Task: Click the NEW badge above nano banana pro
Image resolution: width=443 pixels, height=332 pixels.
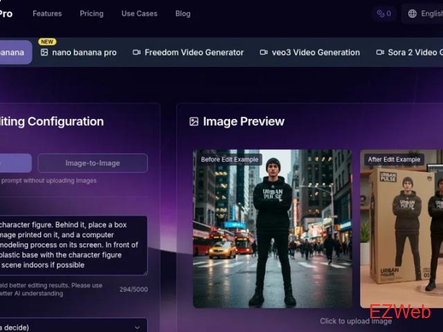Action: point(47,41)
